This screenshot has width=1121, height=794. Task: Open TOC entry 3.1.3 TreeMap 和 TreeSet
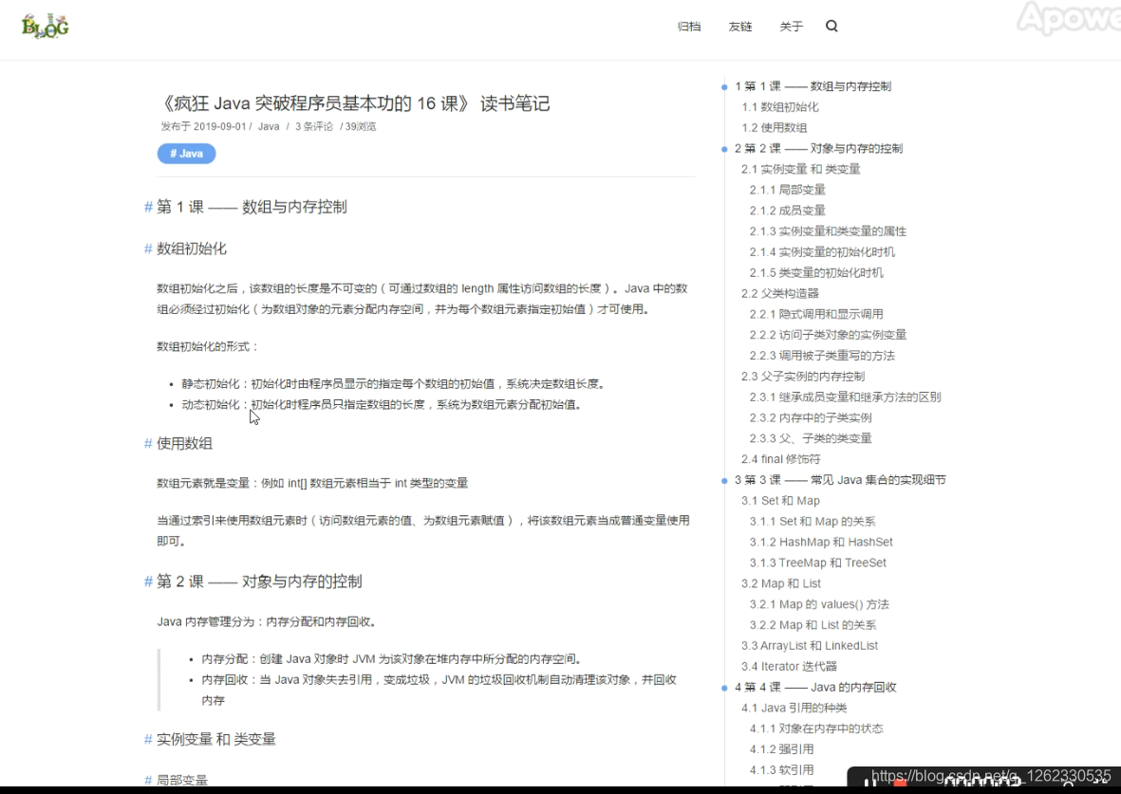point(818,563)
